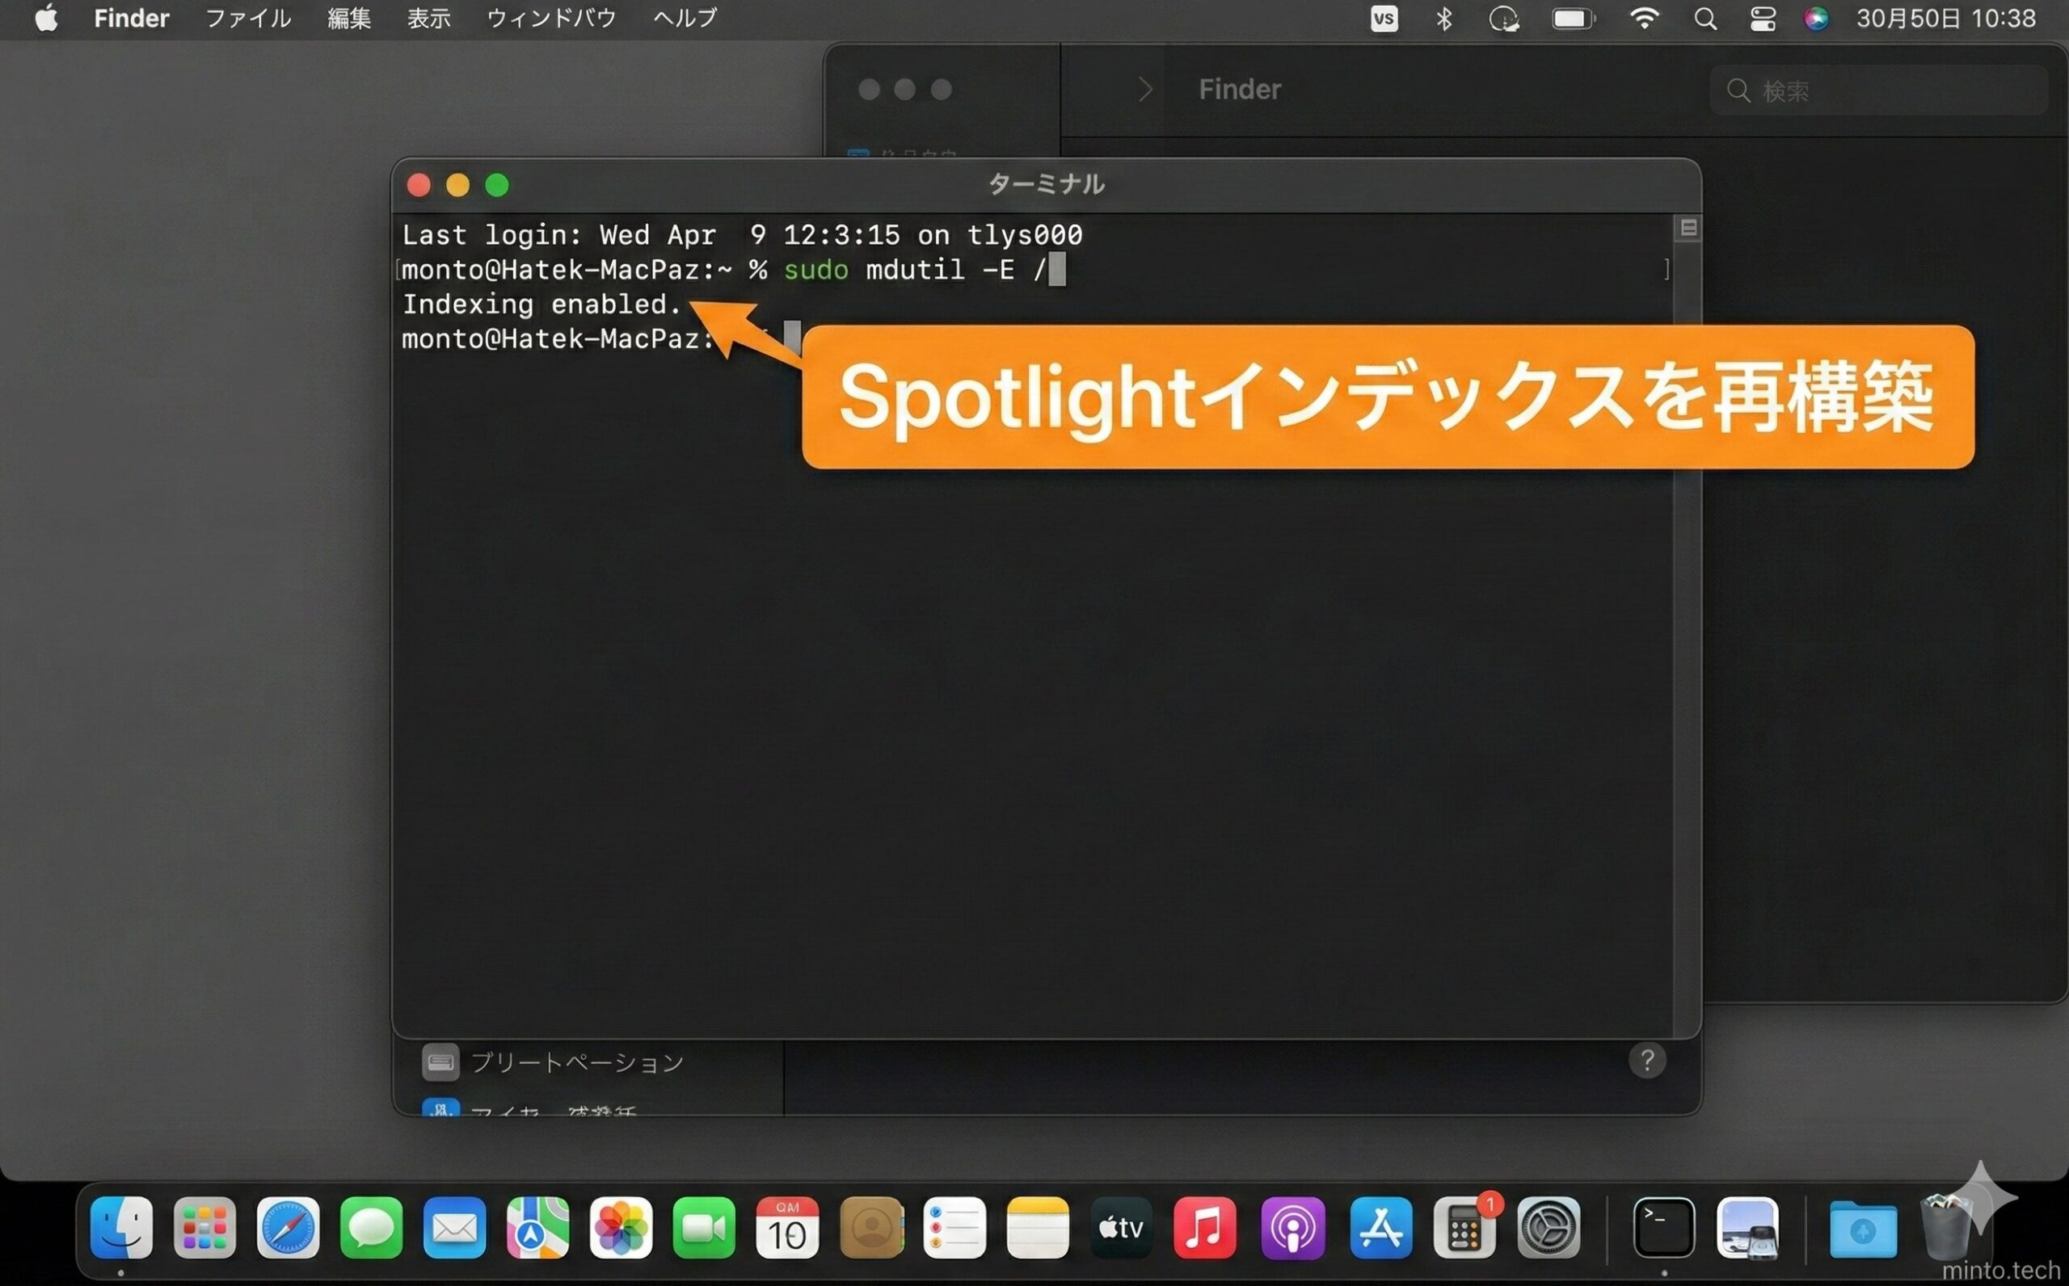Screen dimensions: 2069x1286
Task: Click the help question mark button
Action: coord(1648,1060)
